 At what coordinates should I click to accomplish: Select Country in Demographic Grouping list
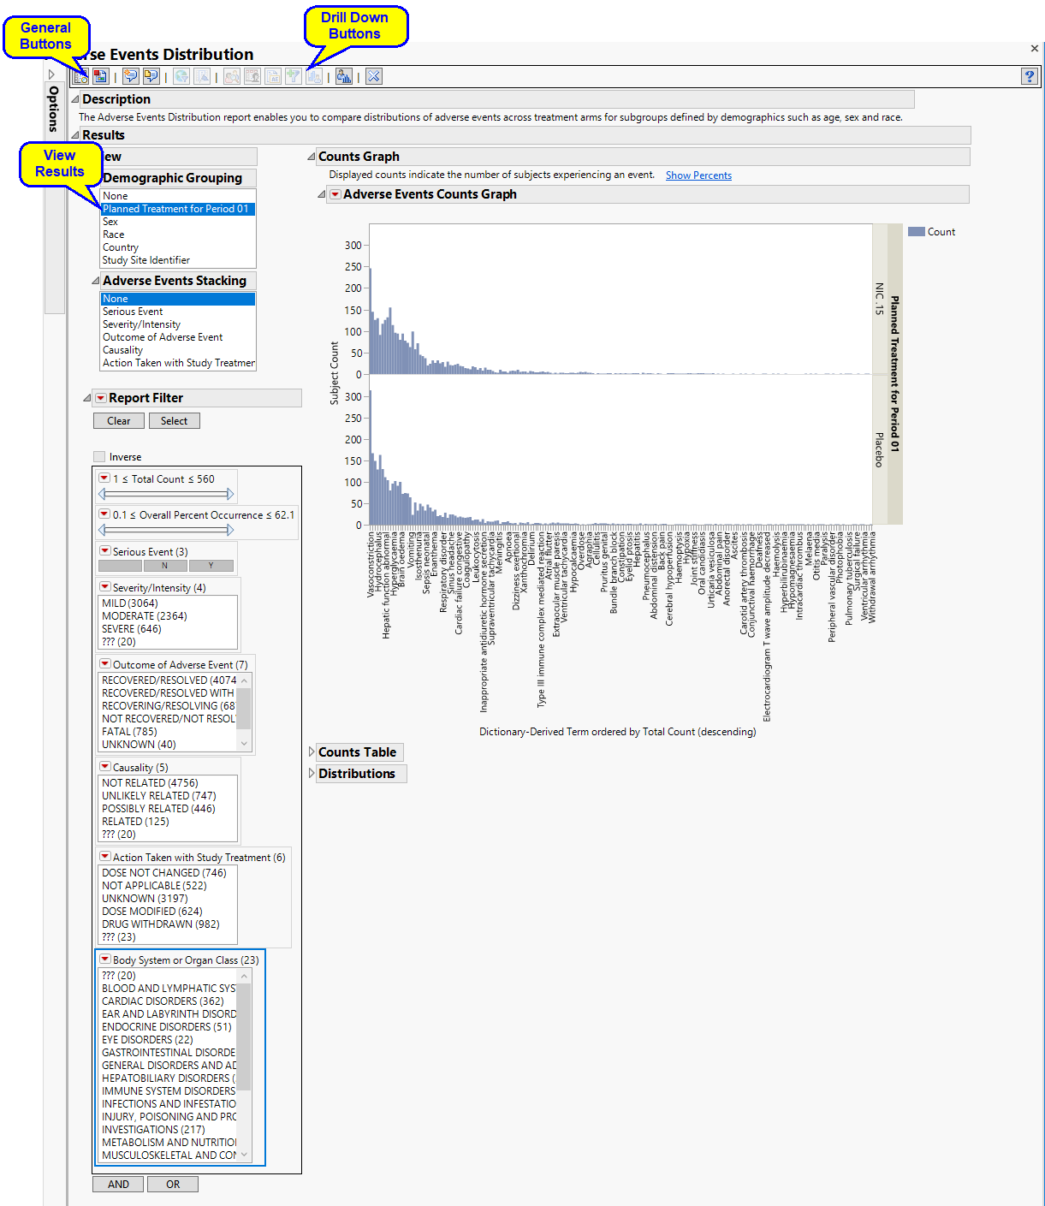(x=177, y=247)
